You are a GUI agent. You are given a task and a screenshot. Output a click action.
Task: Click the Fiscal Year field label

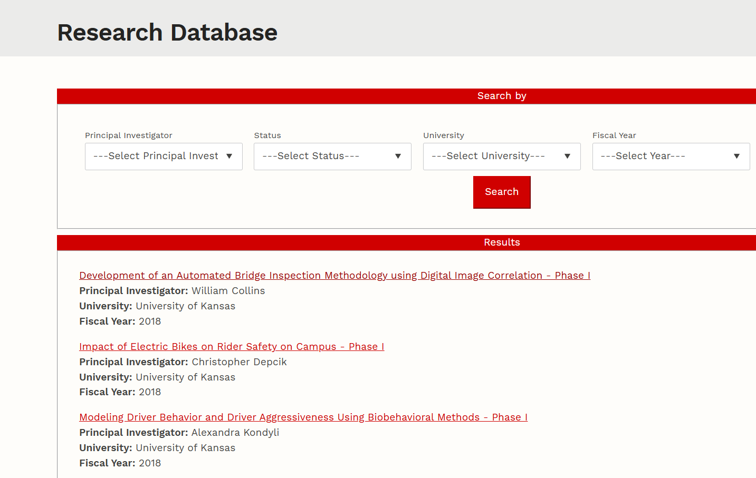[614, 135]
